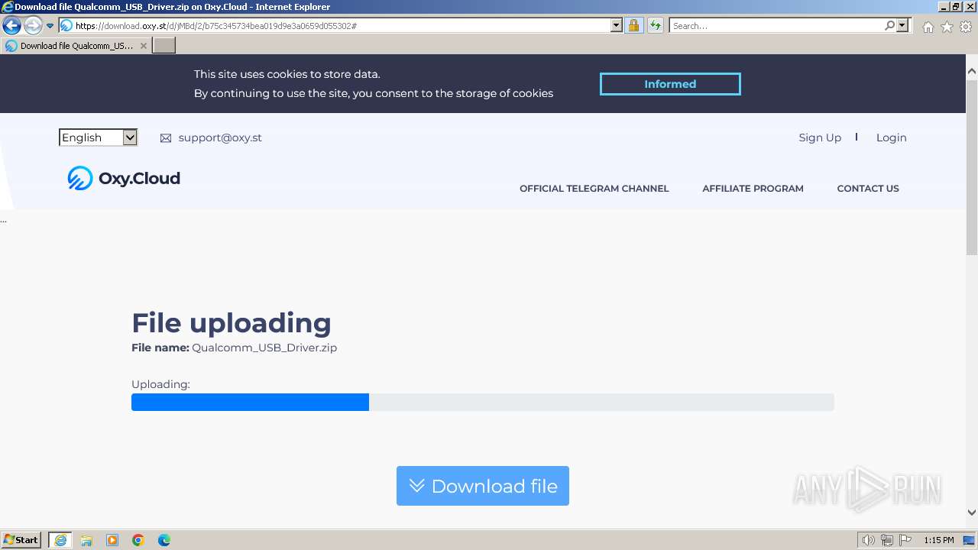Click the Action Center flag icon

[x=905, y=540]
